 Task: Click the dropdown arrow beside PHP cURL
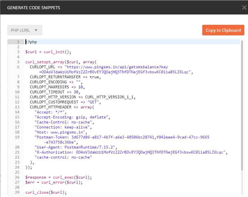pyautogui.click(x=36, y=30)
